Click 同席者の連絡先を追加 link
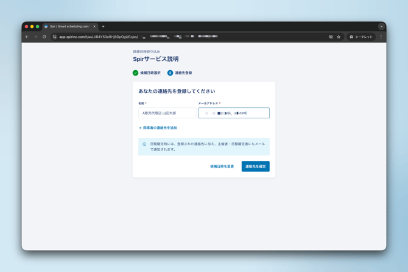 tap(158, 128)
